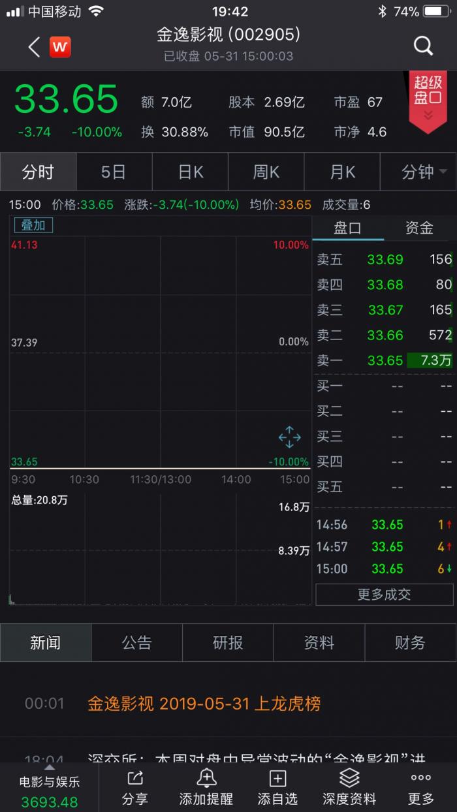This screenshot has height=812, width=457.
Task: Switch to the 日K chart tab
Action: [191, 172]
